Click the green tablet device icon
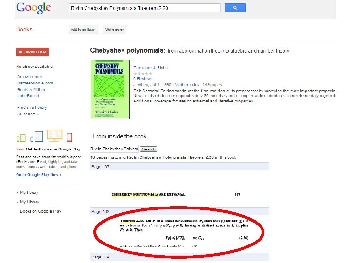 coord(21,138)
